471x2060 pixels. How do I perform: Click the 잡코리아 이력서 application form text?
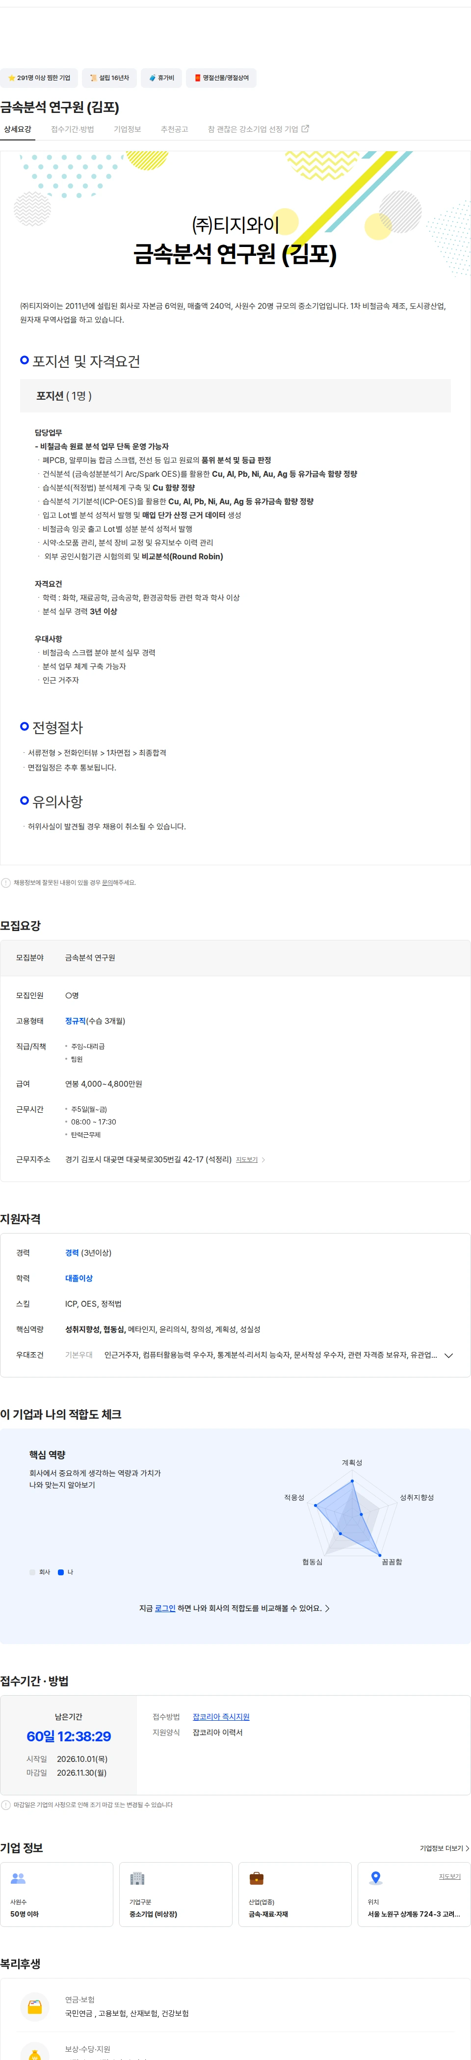pyautogui.click(x=217, y=1732)
